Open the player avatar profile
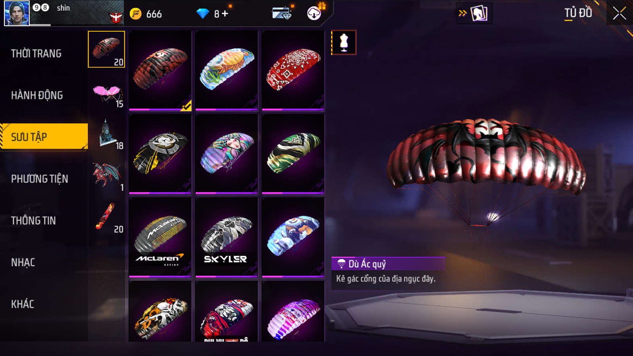 tap(17, 13)
